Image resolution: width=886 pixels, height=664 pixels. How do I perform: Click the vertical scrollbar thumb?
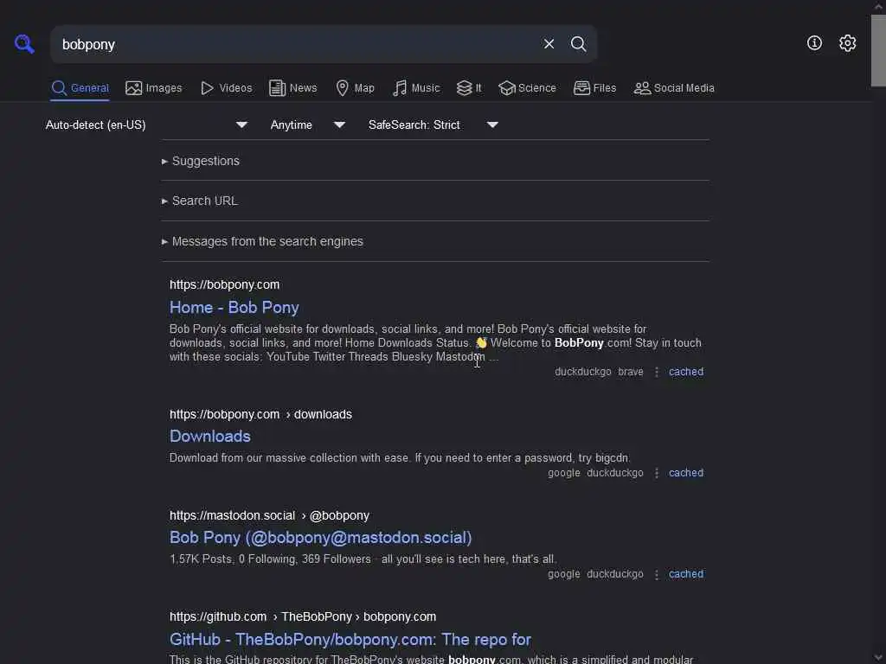pos(878,51)
